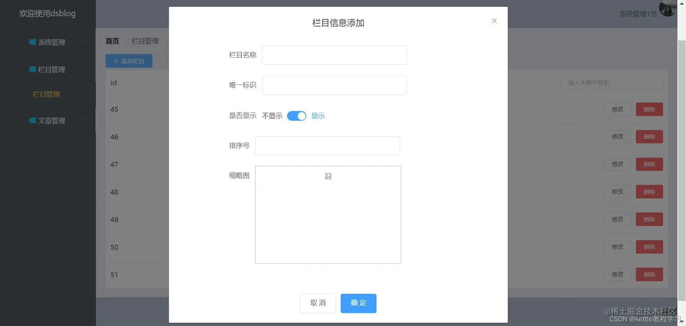Open the 系统管理1员 avatar menu

[667, 9]
